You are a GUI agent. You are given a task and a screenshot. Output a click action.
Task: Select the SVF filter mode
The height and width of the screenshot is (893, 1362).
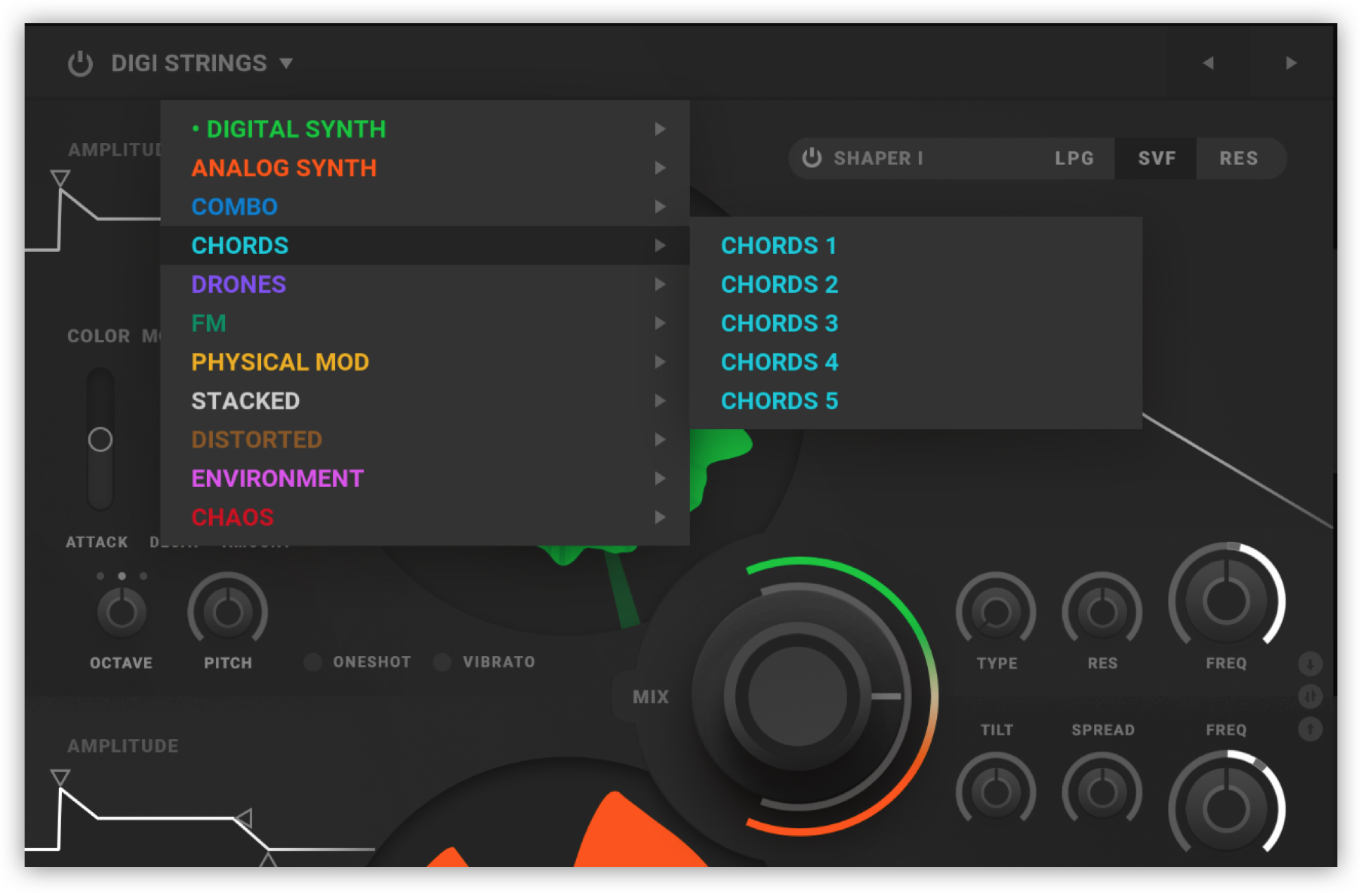1157,158
